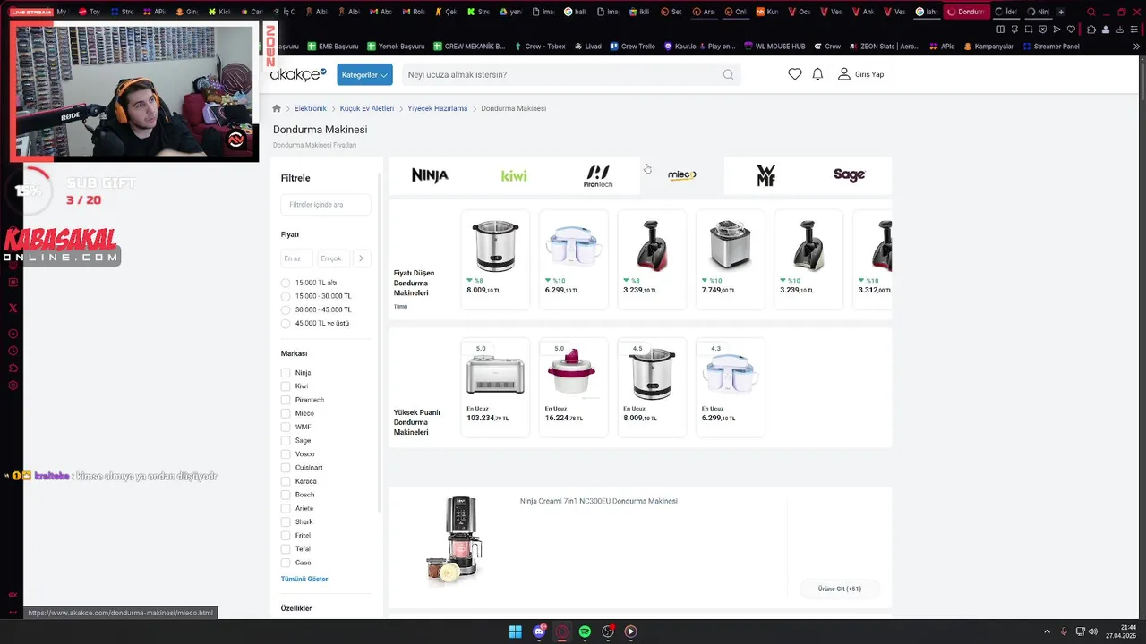1146x644 pixels.
Task: Select the Sage brand logo
Action: pos(849,175)
